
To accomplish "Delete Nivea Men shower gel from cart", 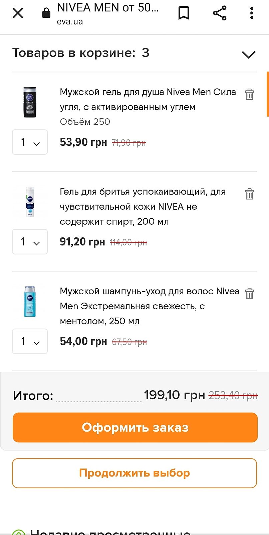I will (x=249, y=95).
